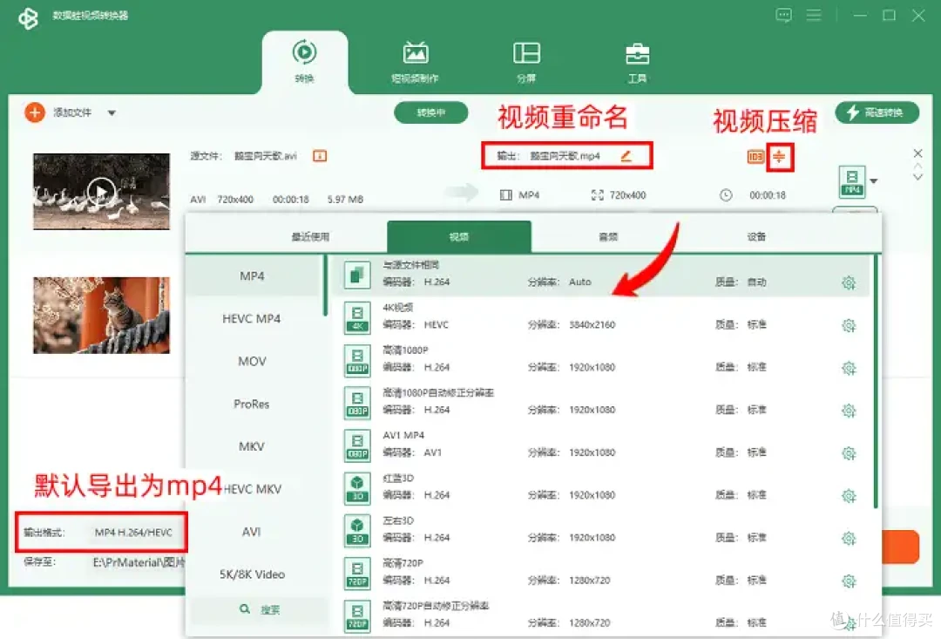Switch to the Video format tab
Viewport: 941px width, 639px height.
pyautogui.click(x=459, y=236)
